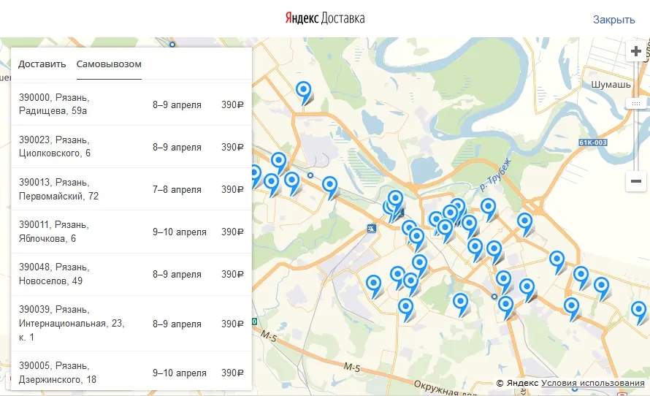
Task: Pick the Циолковского, 6 pickup address
Action: [131, 147]
